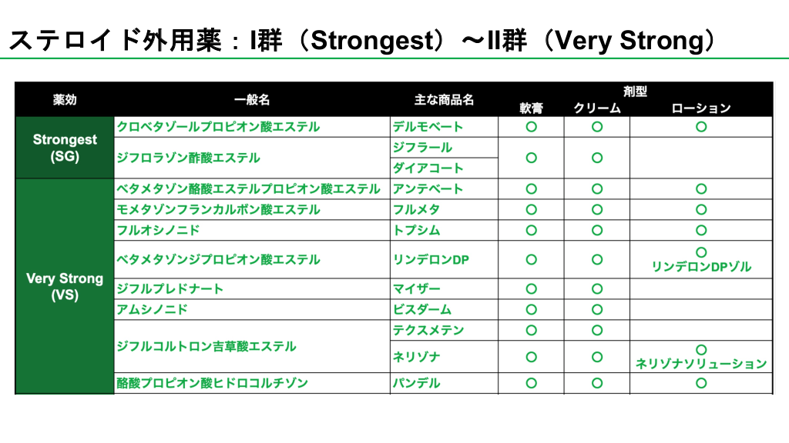
Task: Select the Strongest (SG) category cell
Action: tap(65, 148)
